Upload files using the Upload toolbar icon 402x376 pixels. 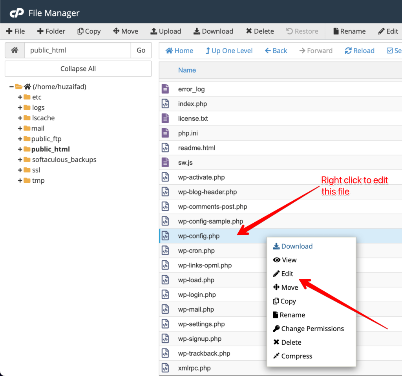click(x=166, y=31)
